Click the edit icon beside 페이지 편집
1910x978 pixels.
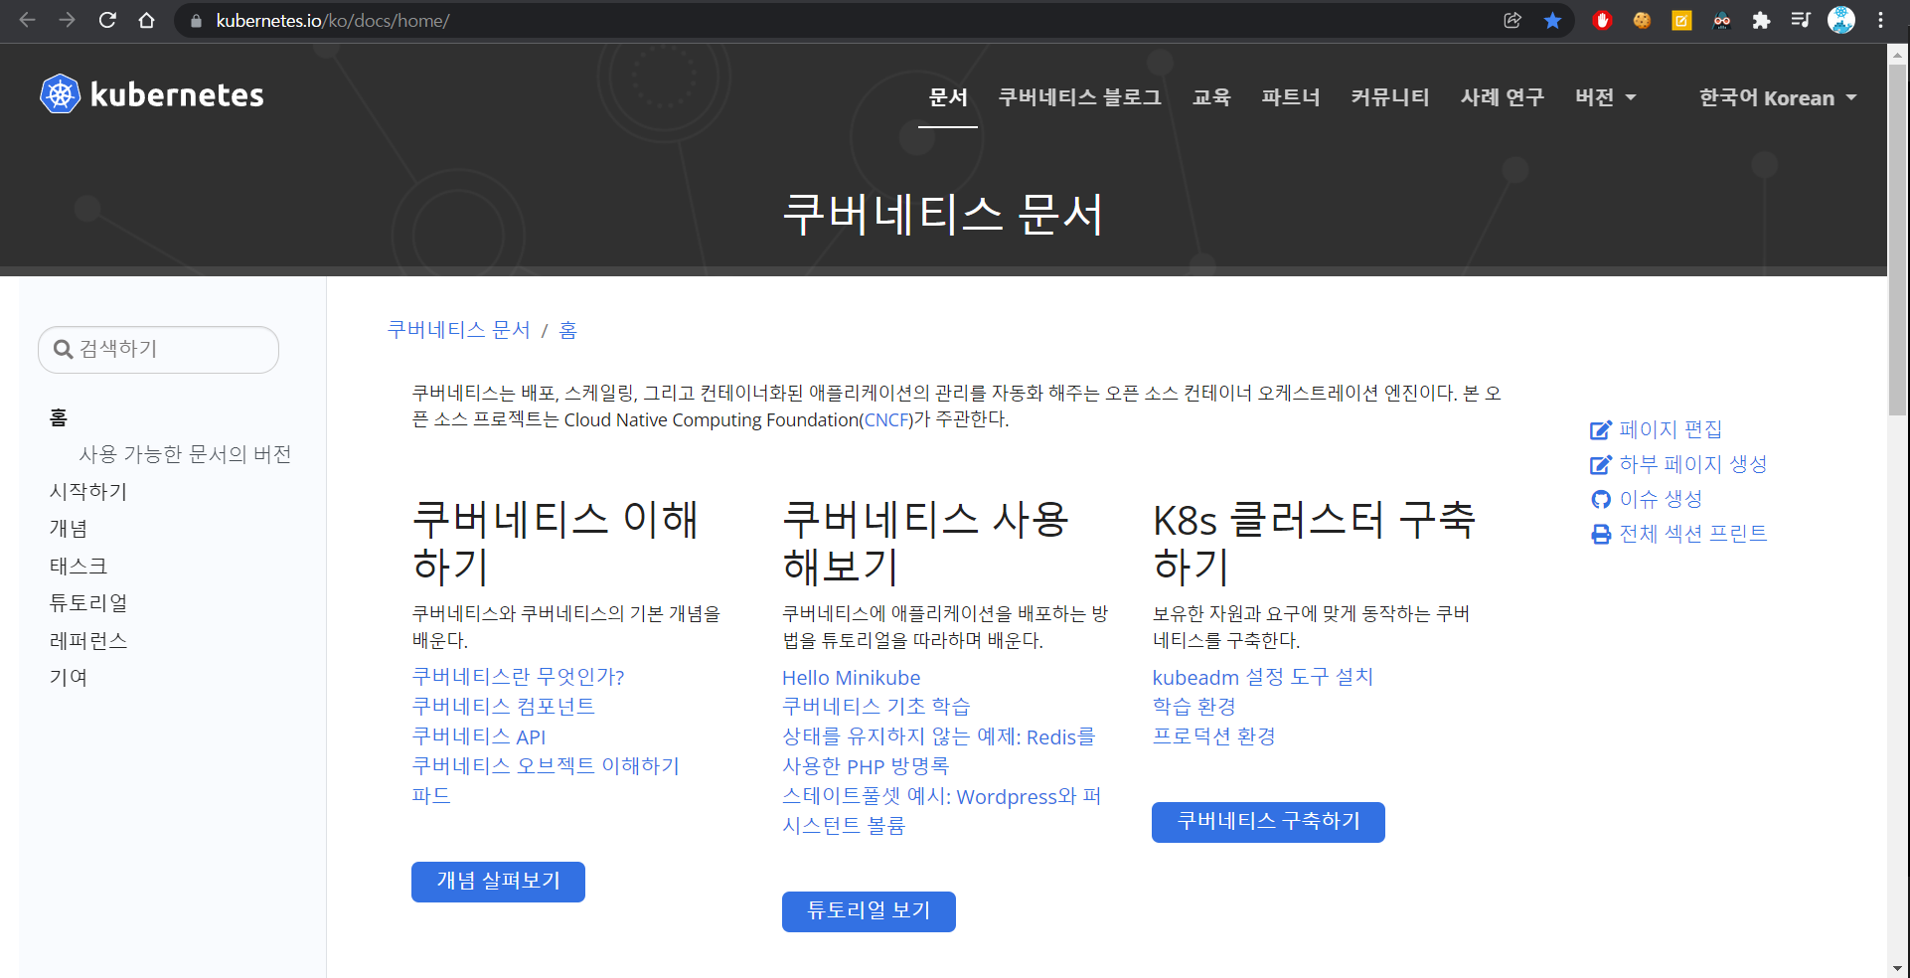pos(1600,430)
